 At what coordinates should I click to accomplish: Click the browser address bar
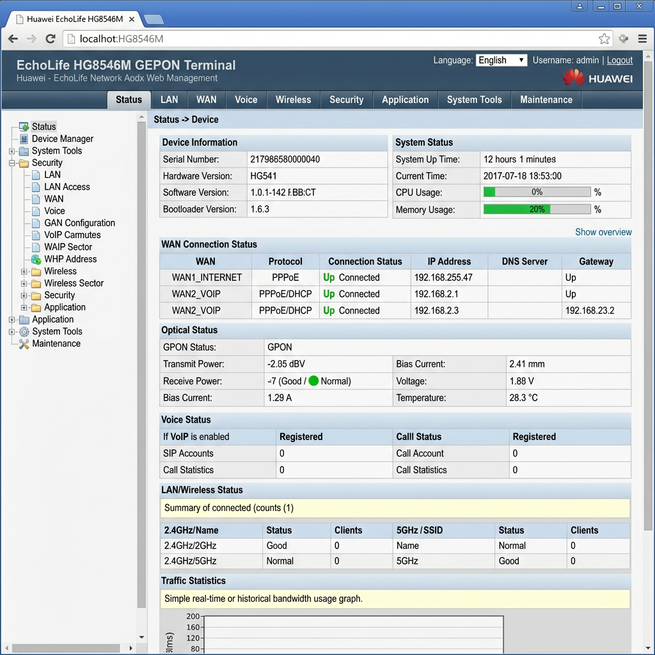click(338, 39)
